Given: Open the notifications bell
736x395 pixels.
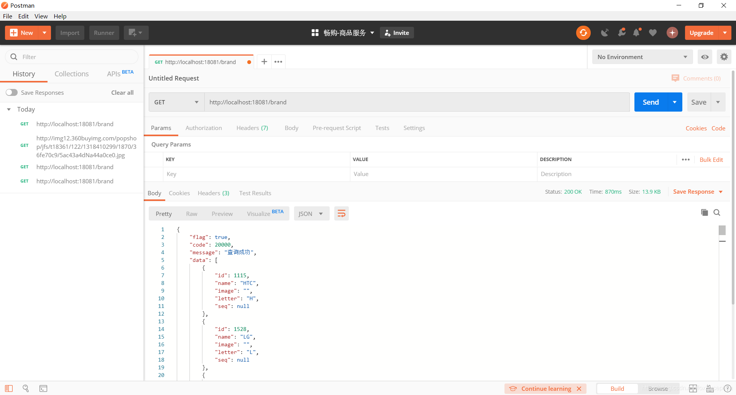Looking at the screenshot, I should (x=637, y=33).
